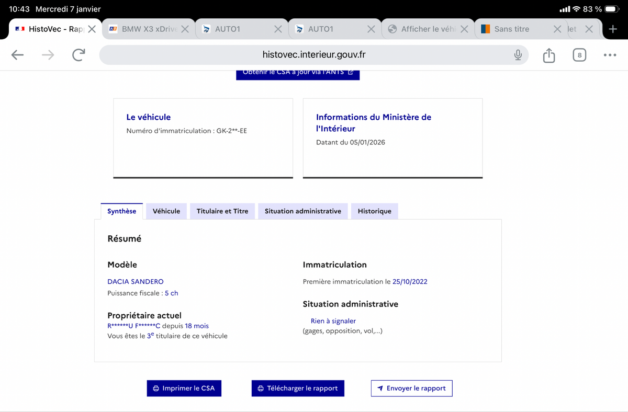Go back to the previous page
The height and width of the screenshot is (412, 628).
point(17,55)
